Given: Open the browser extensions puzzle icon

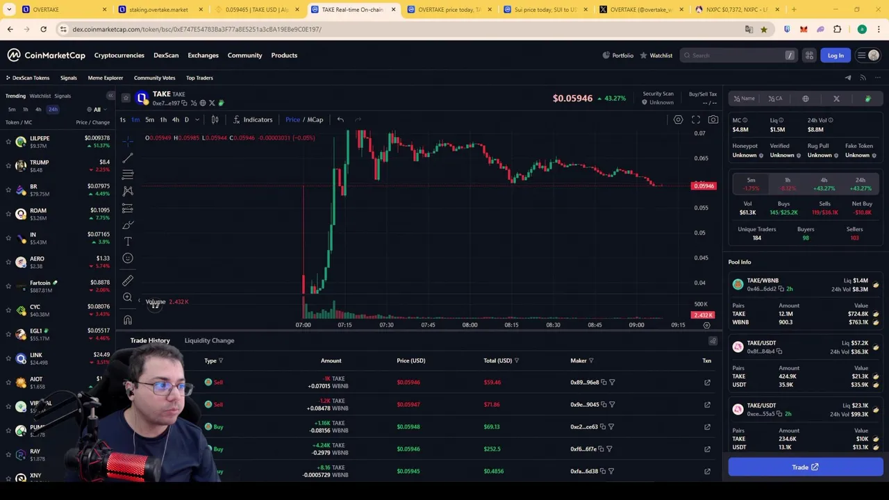Looking at the screenshot, I should [837, 29].
